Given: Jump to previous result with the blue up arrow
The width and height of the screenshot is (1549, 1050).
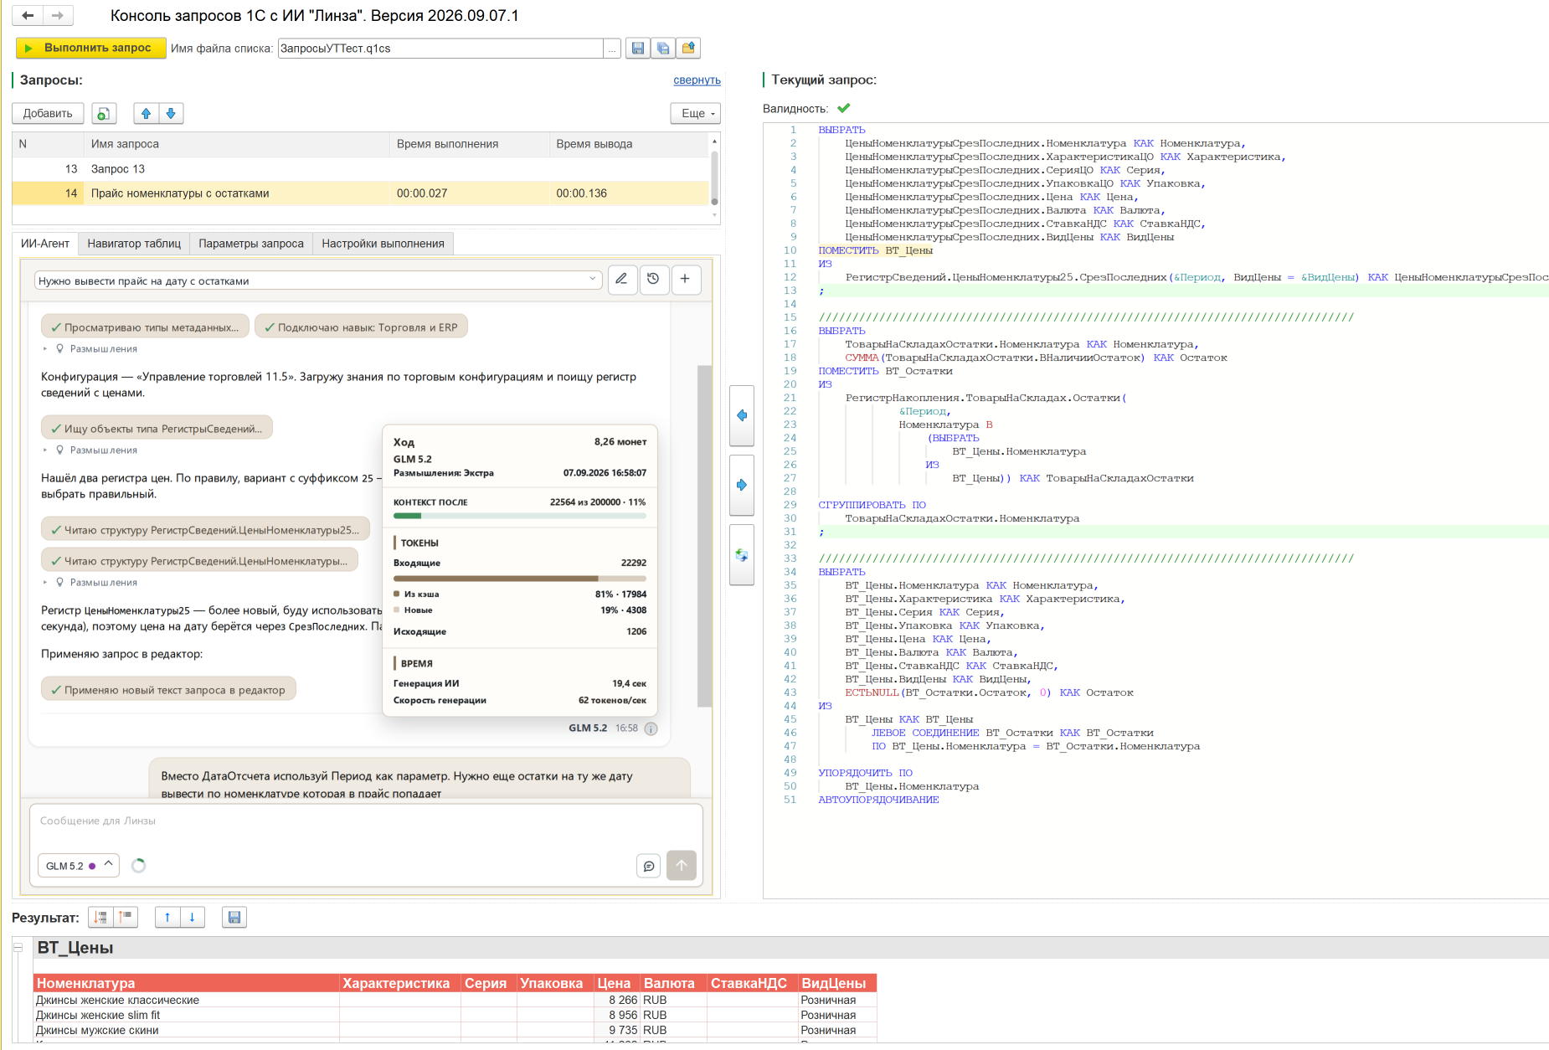Looking at the screenshot, I should coord(167,917).
